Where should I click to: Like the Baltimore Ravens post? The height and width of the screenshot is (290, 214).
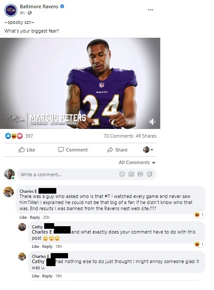click(x=27, y=150)
